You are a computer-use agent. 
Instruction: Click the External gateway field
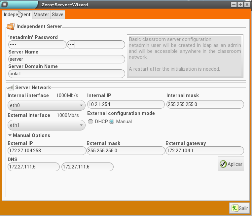pos(204,151)
